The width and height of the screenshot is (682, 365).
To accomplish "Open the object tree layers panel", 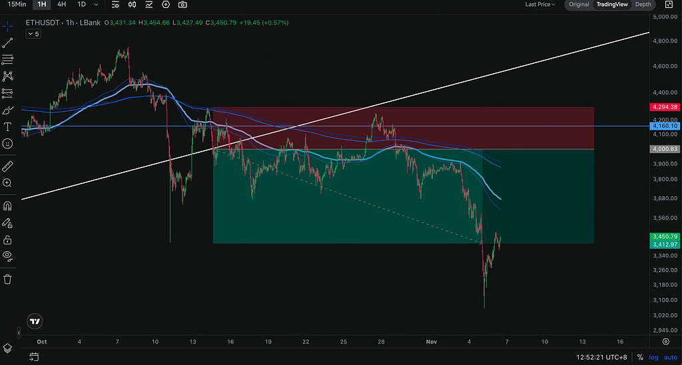I will pyautogui.click(x=7, y=348).
